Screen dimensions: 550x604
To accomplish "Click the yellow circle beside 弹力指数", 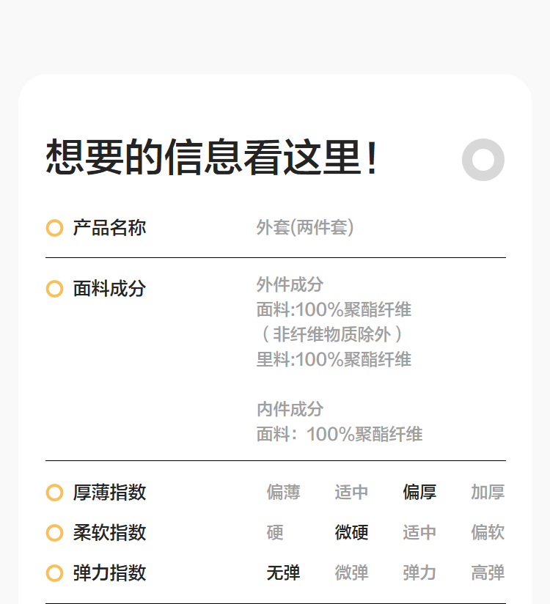I will [54, 573].
